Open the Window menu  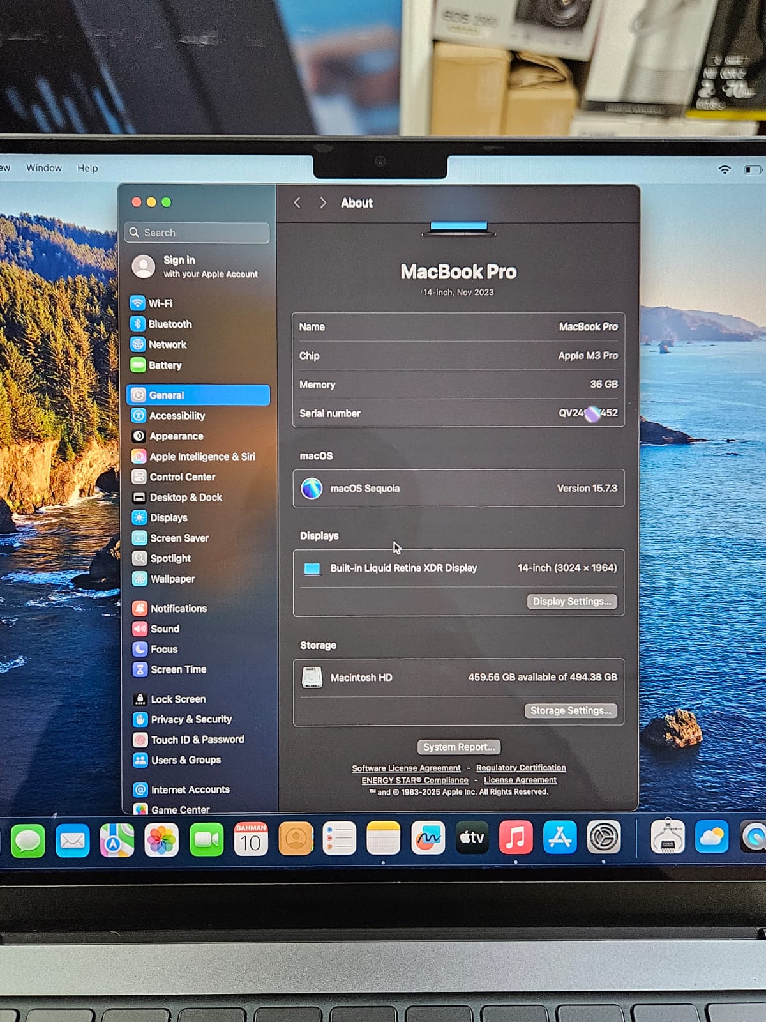[x=44, y=168]
